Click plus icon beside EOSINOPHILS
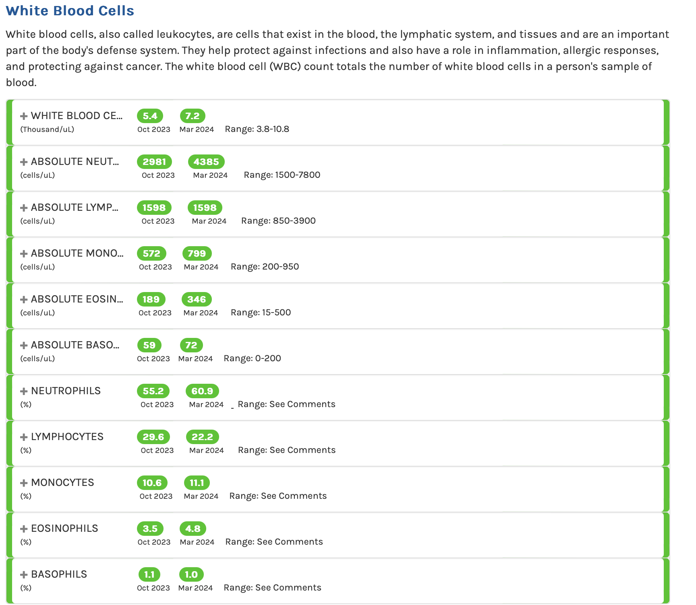The width and height of the screenshot is (696, 605). point(24,529)
